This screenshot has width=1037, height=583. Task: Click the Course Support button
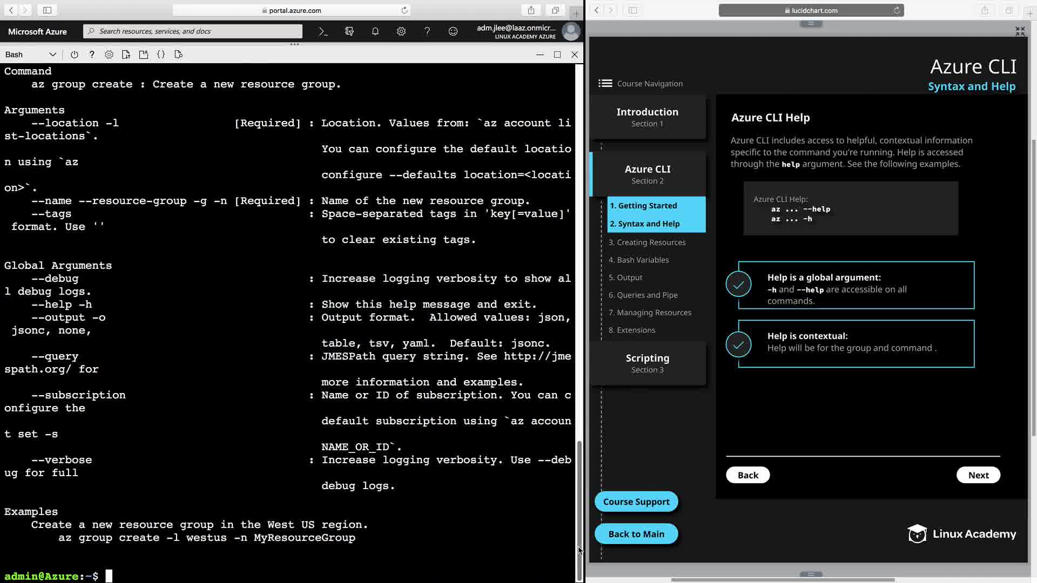click(x=636, y=501)
